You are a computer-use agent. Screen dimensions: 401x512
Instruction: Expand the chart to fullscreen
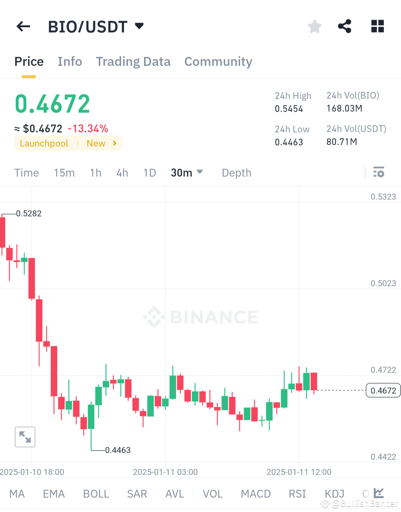[25, 437]
